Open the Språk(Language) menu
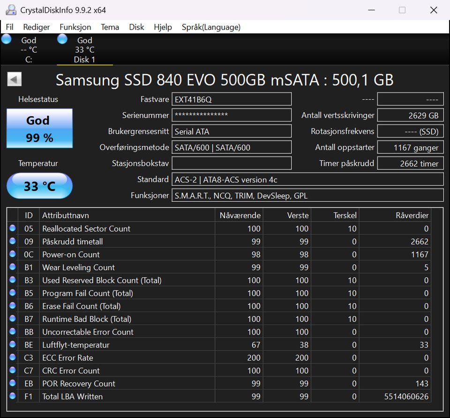The width and height of the screenshot is (450, 418). 211,27
